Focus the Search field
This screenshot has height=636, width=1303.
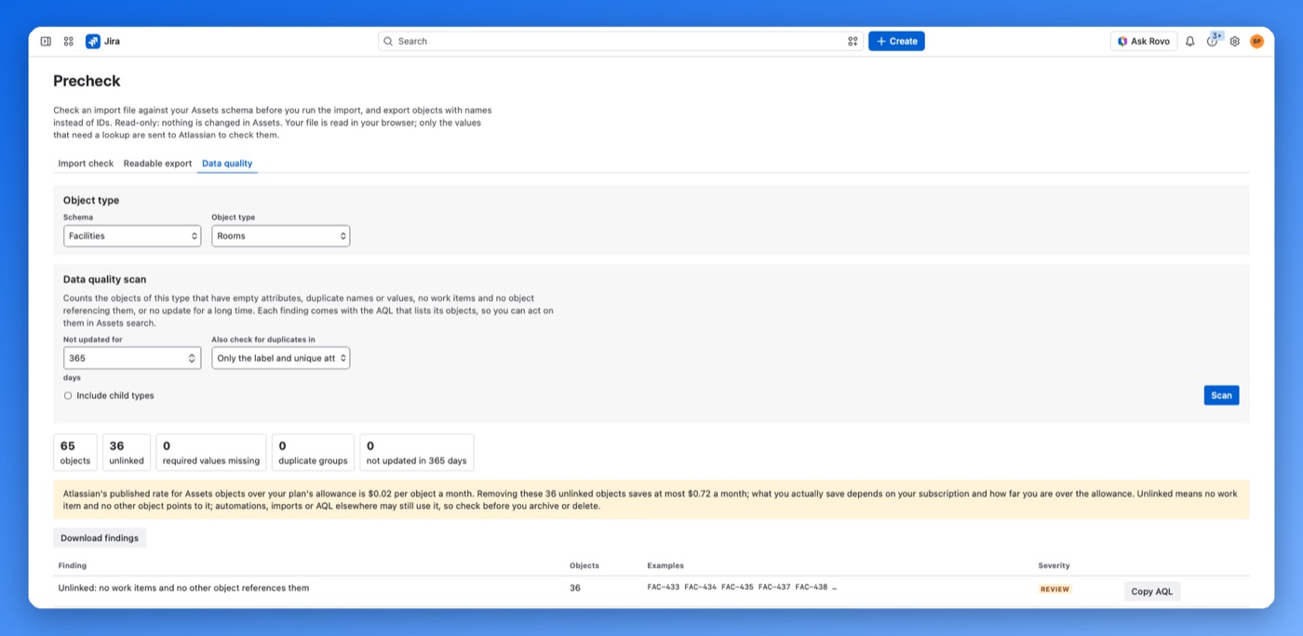pyautogui.click(x=621, y=41)
